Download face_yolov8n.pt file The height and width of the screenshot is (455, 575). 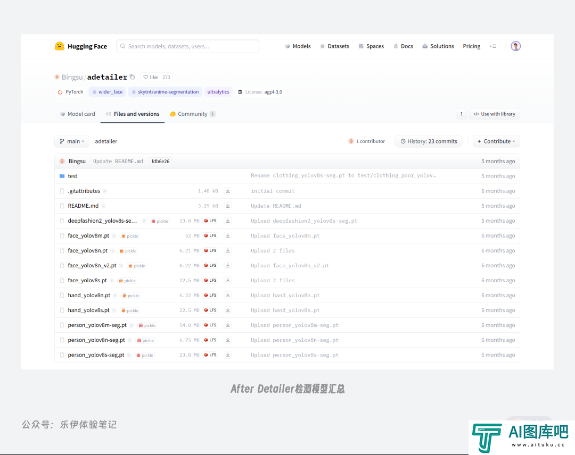coord(228,250)
